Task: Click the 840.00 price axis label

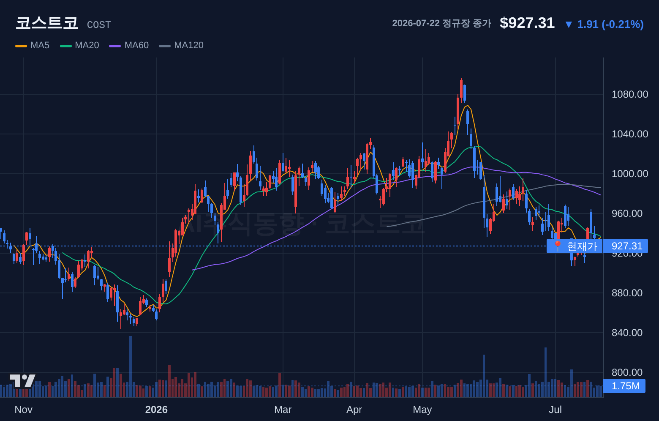Action: coord(627,333)
